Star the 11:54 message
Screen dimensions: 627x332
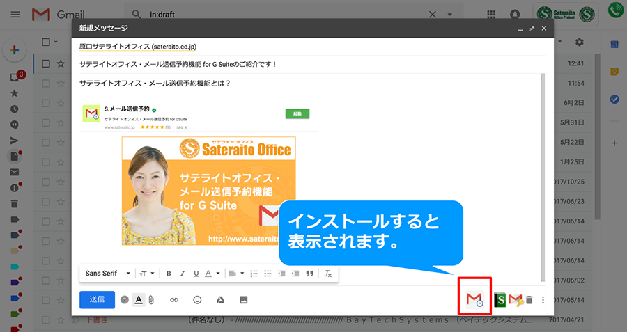(61, 83)
